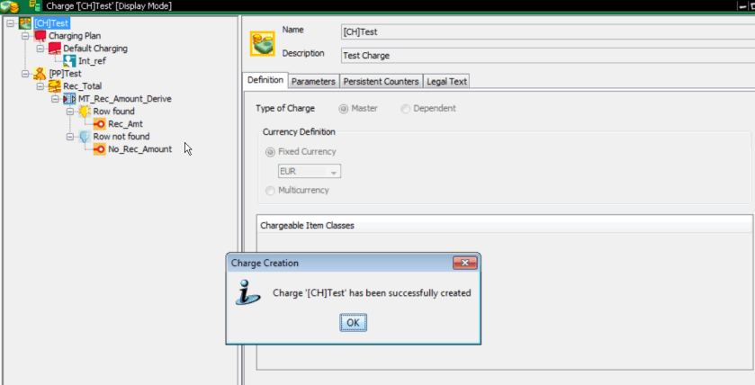Viewport: 755px width, 385px height.
Task: Select the Fixed Currency radio button
Action: point(270,152)
